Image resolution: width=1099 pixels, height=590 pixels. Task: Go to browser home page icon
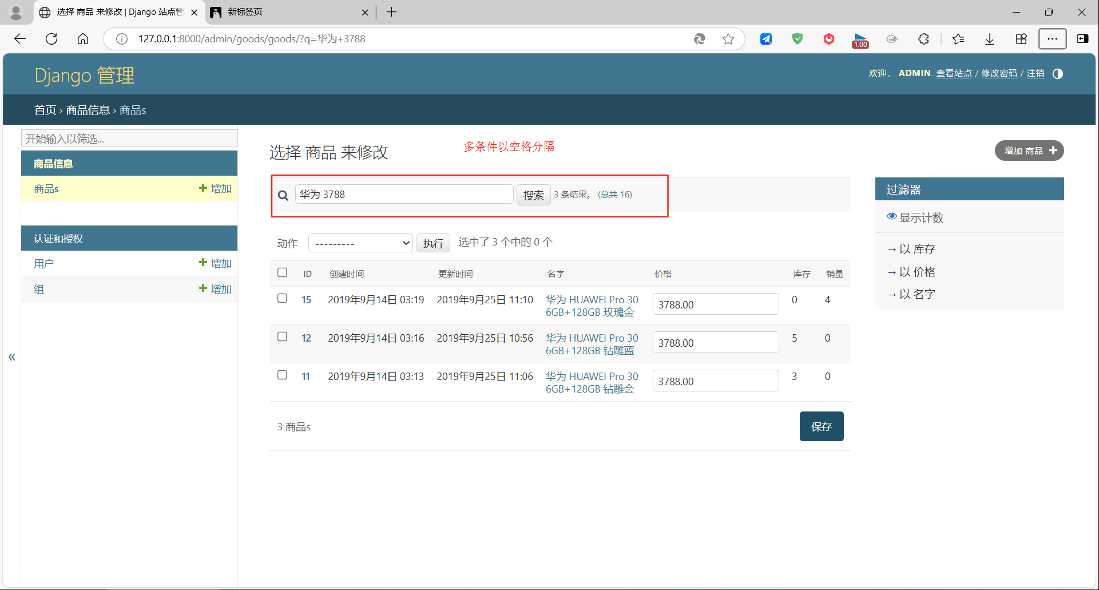83,39
